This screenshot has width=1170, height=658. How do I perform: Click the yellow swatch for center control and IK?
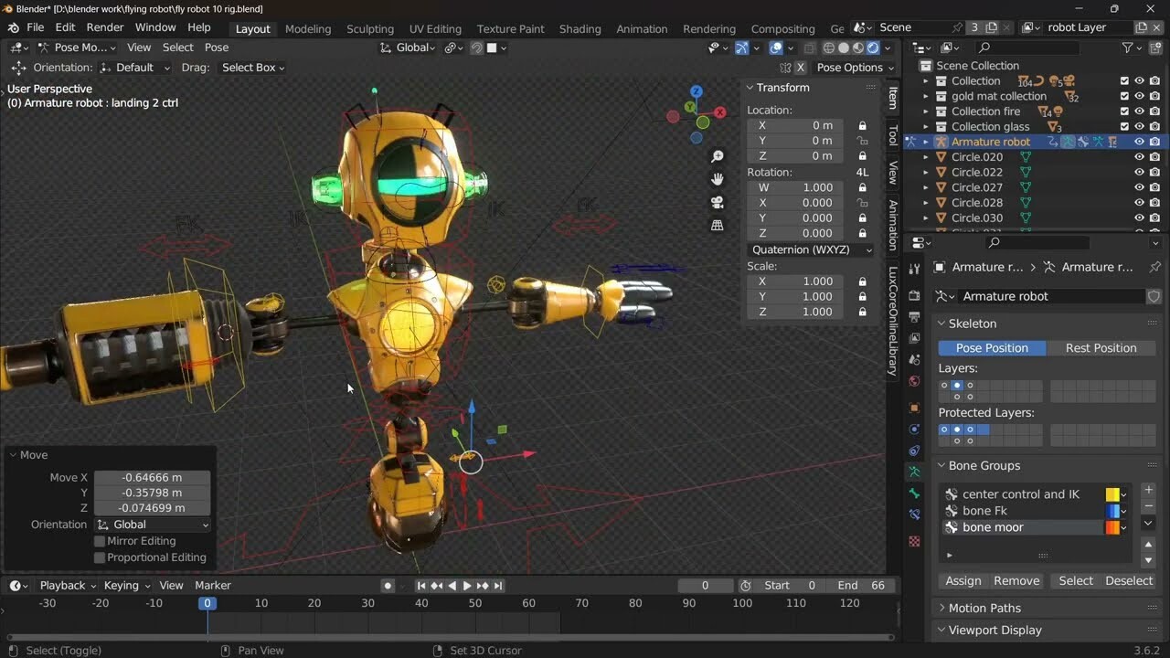tap(1111, 493)
